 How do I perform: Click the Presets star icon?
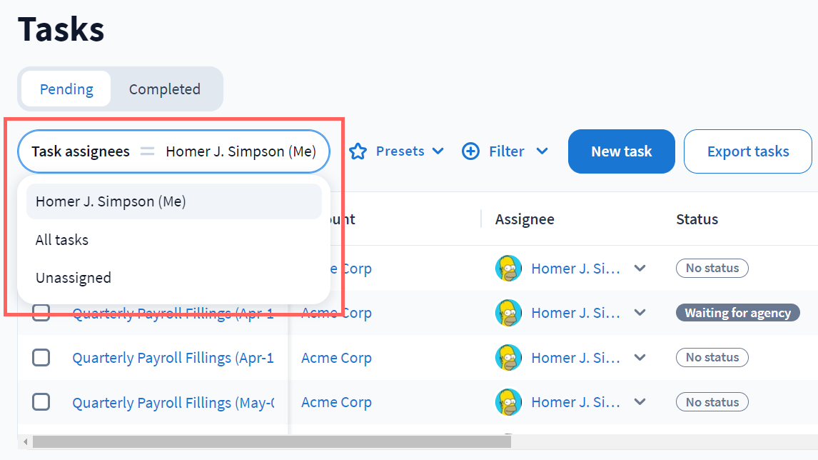[x=358, y=151]
